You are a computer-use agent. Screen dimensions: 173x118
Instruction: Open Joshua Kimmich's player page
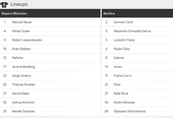(x=23, y=102)
